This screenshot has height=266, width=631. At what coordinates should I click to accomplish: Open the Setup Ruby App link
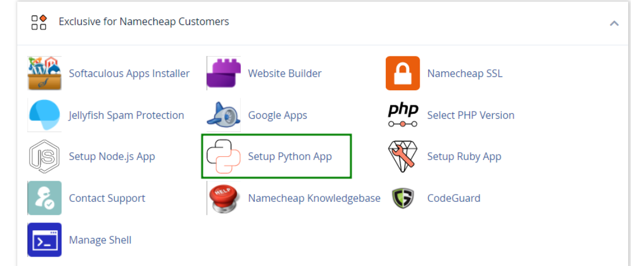464,157
